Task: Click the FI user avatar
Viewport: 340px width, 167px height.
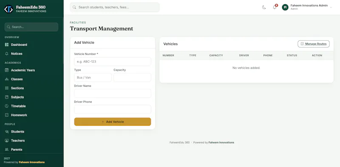Action: tap(285, 7)
